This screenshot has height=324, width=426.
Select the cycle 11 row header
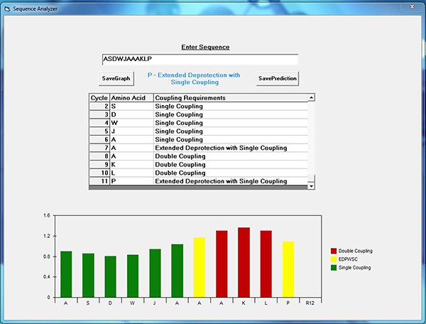99,181
